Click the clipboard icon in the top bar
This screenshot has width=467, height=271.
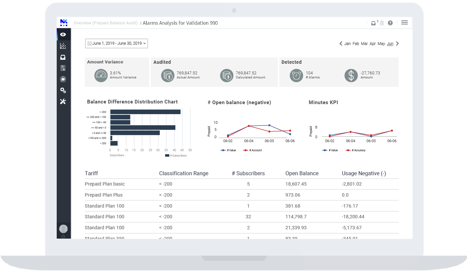(382, 23)
